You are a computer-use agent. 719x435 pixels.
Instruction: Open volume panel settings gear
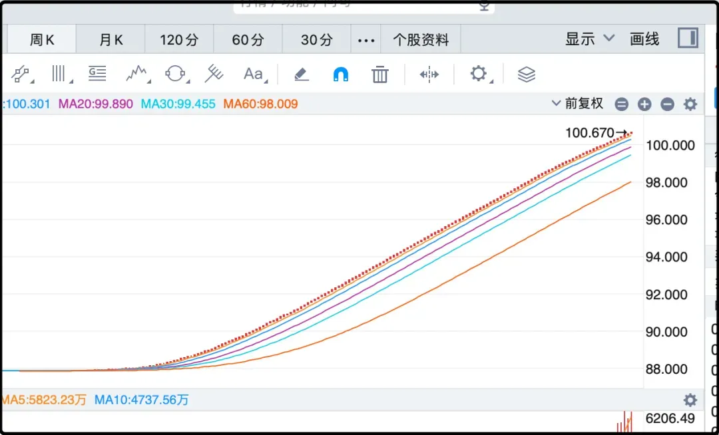point(690,400)
